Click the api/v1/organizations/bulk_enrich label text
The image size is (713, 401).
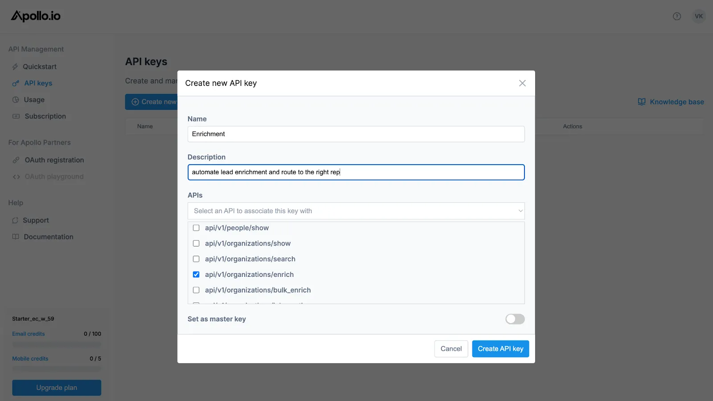258,290
